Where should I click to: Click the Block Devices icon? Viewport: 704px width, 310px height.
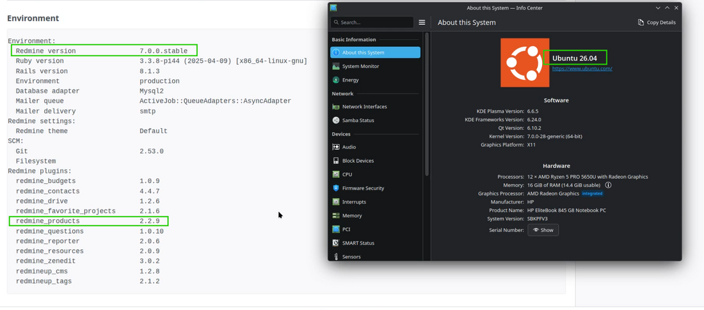(336, 161)
